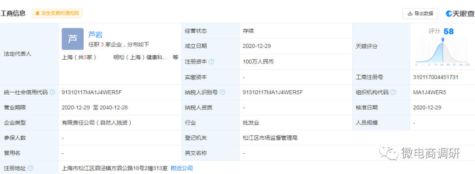
Task: Select 行业 value 批发业
Action: pyautogui.click(x=251, y=123)
